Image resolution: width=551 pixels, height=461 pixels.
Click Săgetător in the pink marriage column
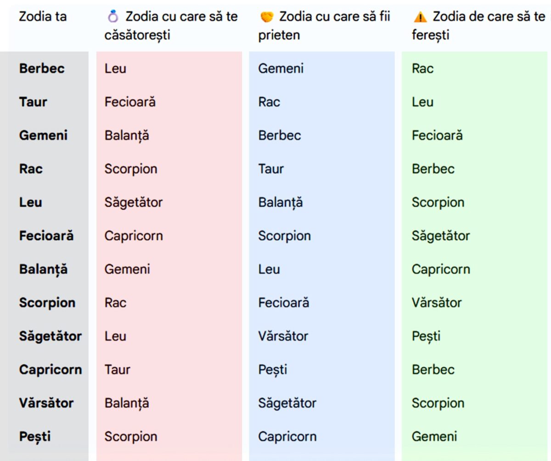point(133,202)
